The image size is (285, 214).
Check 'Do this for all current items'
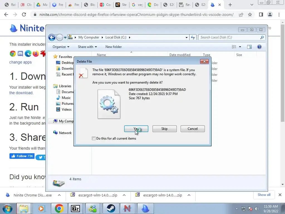(x=94, y=138)
